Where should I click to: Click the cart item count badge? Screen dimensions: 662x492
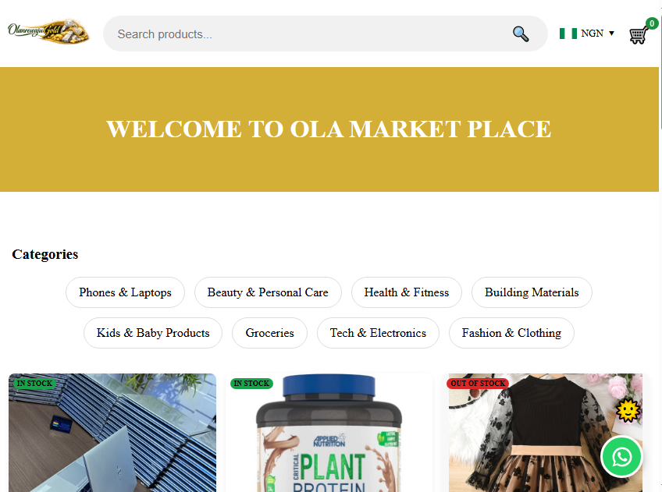pos(651,23)
